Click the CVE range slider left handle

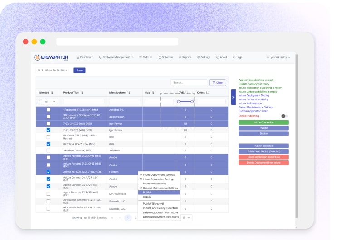click(x=179, y=101)
